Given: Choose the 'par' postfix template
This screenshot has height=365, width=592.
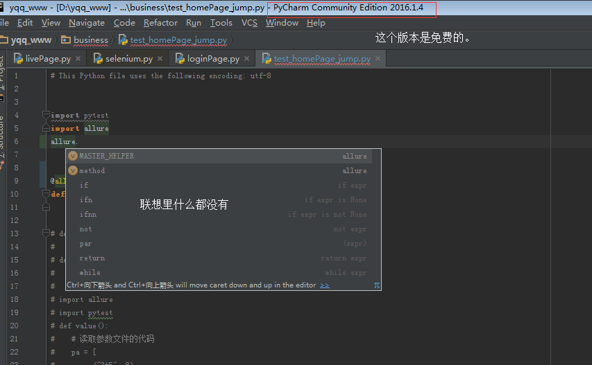Looking at the screenshot, I should coord(219,244).
